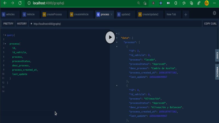Screen dimensions: 219x123
Task: Click the "Alineación" process value
Action: click(x=152, y=99)
